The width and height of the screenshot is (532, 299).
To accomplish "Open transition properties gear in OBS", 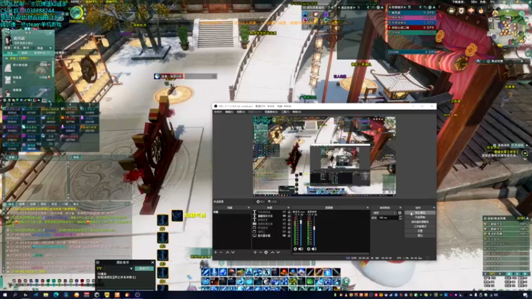I will (x=400, y=213).
